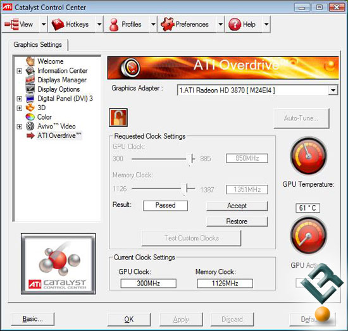348x331 pixels.
Task: Click the OK button
Action: point(129,319)
